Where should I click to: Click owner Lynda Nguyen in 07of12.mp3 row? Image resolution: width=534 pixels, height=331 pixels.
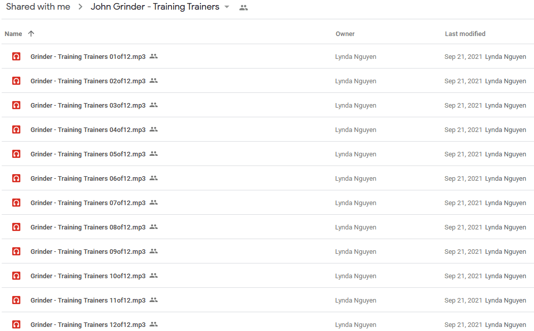click(x=355, y=203)
